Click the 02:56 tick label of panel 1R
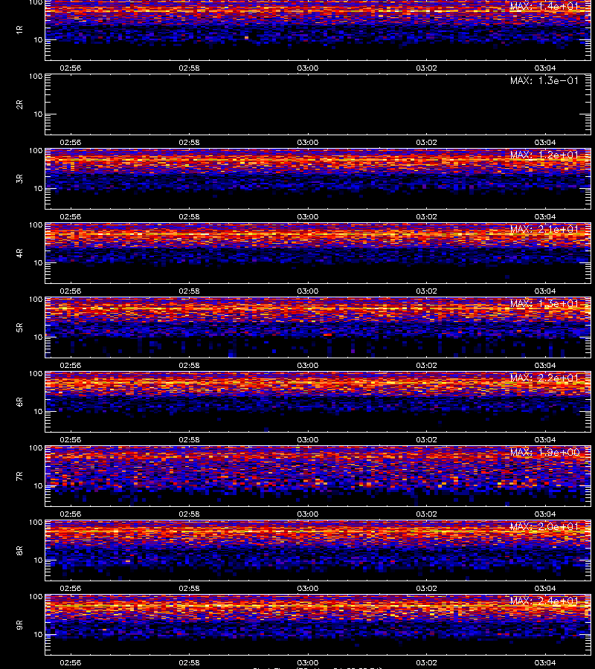Viewport: 595px width, 669px height. click(71, 68)
